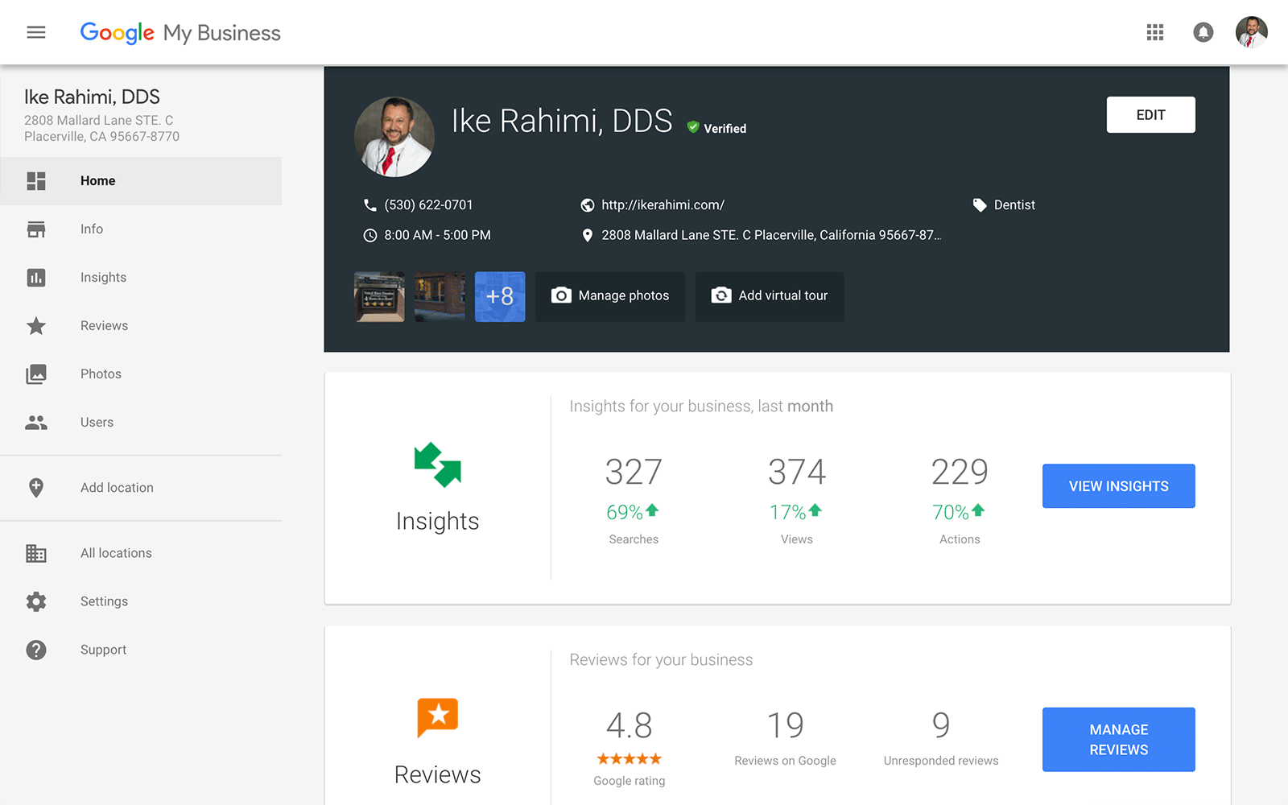Click the tag icon beside Dentist

[x=980, y=205]
